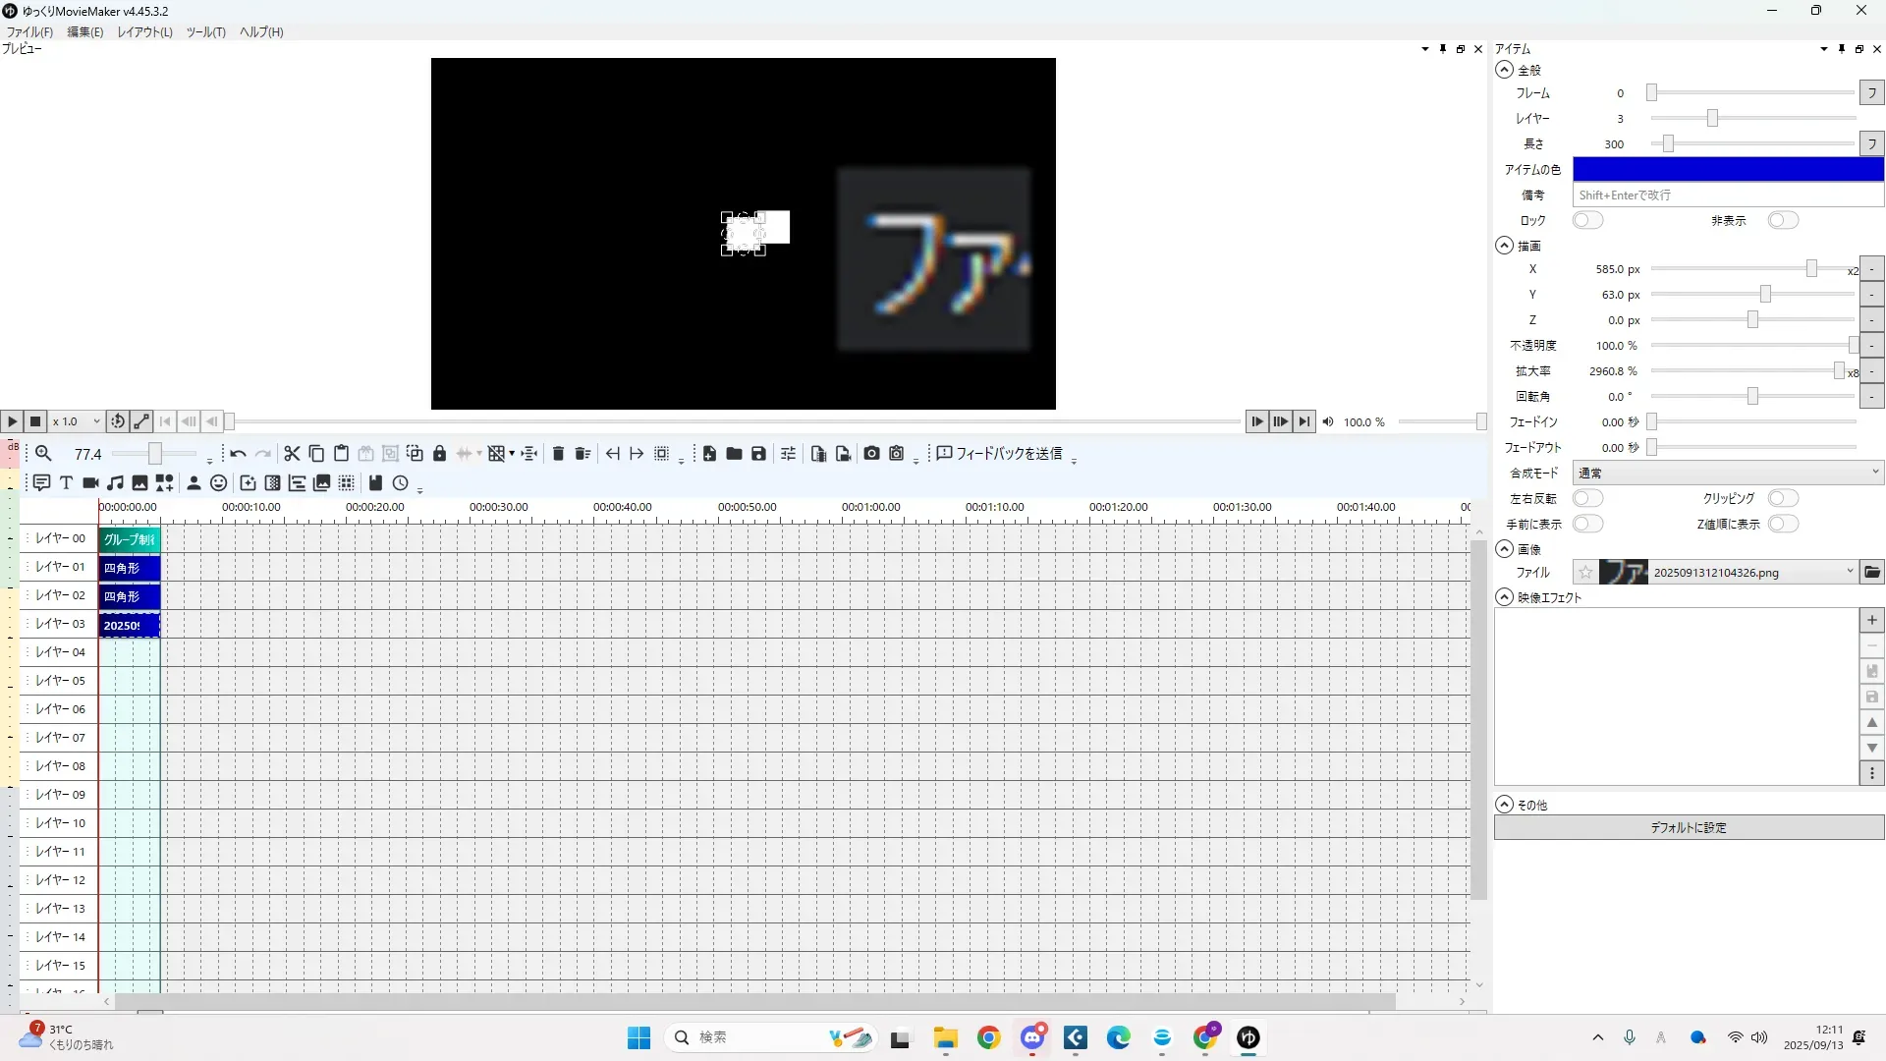Open the playback speed x 1.0 dropdown
This screenshot has width=1886, height=1061.
pyautogui.click(x=78, y=421)
